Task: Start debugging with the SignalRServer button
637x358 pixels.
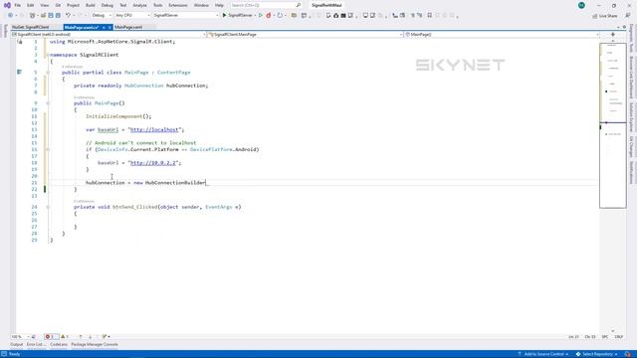Action: (237, 16)
